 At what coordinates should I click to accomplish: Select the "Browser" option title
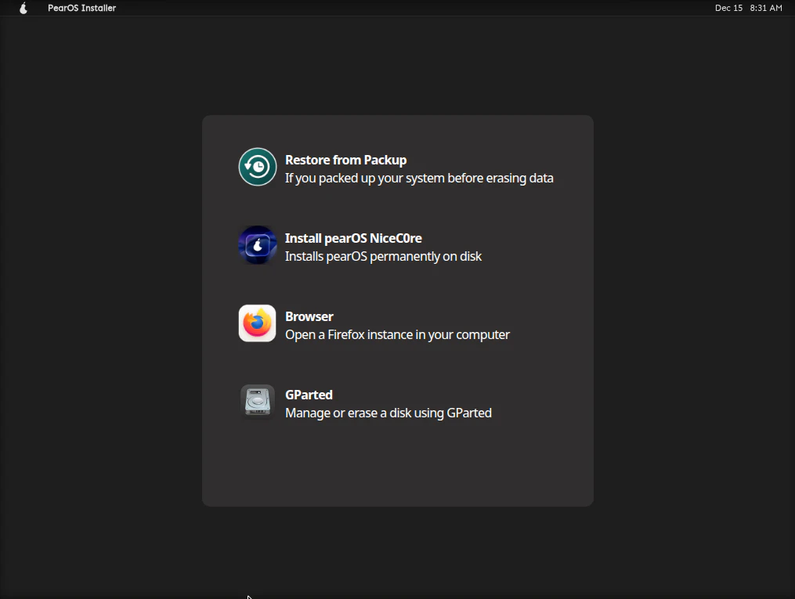(x=309, y=317)
